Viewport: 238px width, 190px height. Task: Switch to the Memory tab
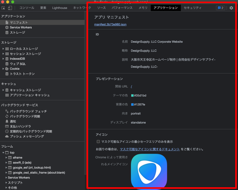[143, 8]
